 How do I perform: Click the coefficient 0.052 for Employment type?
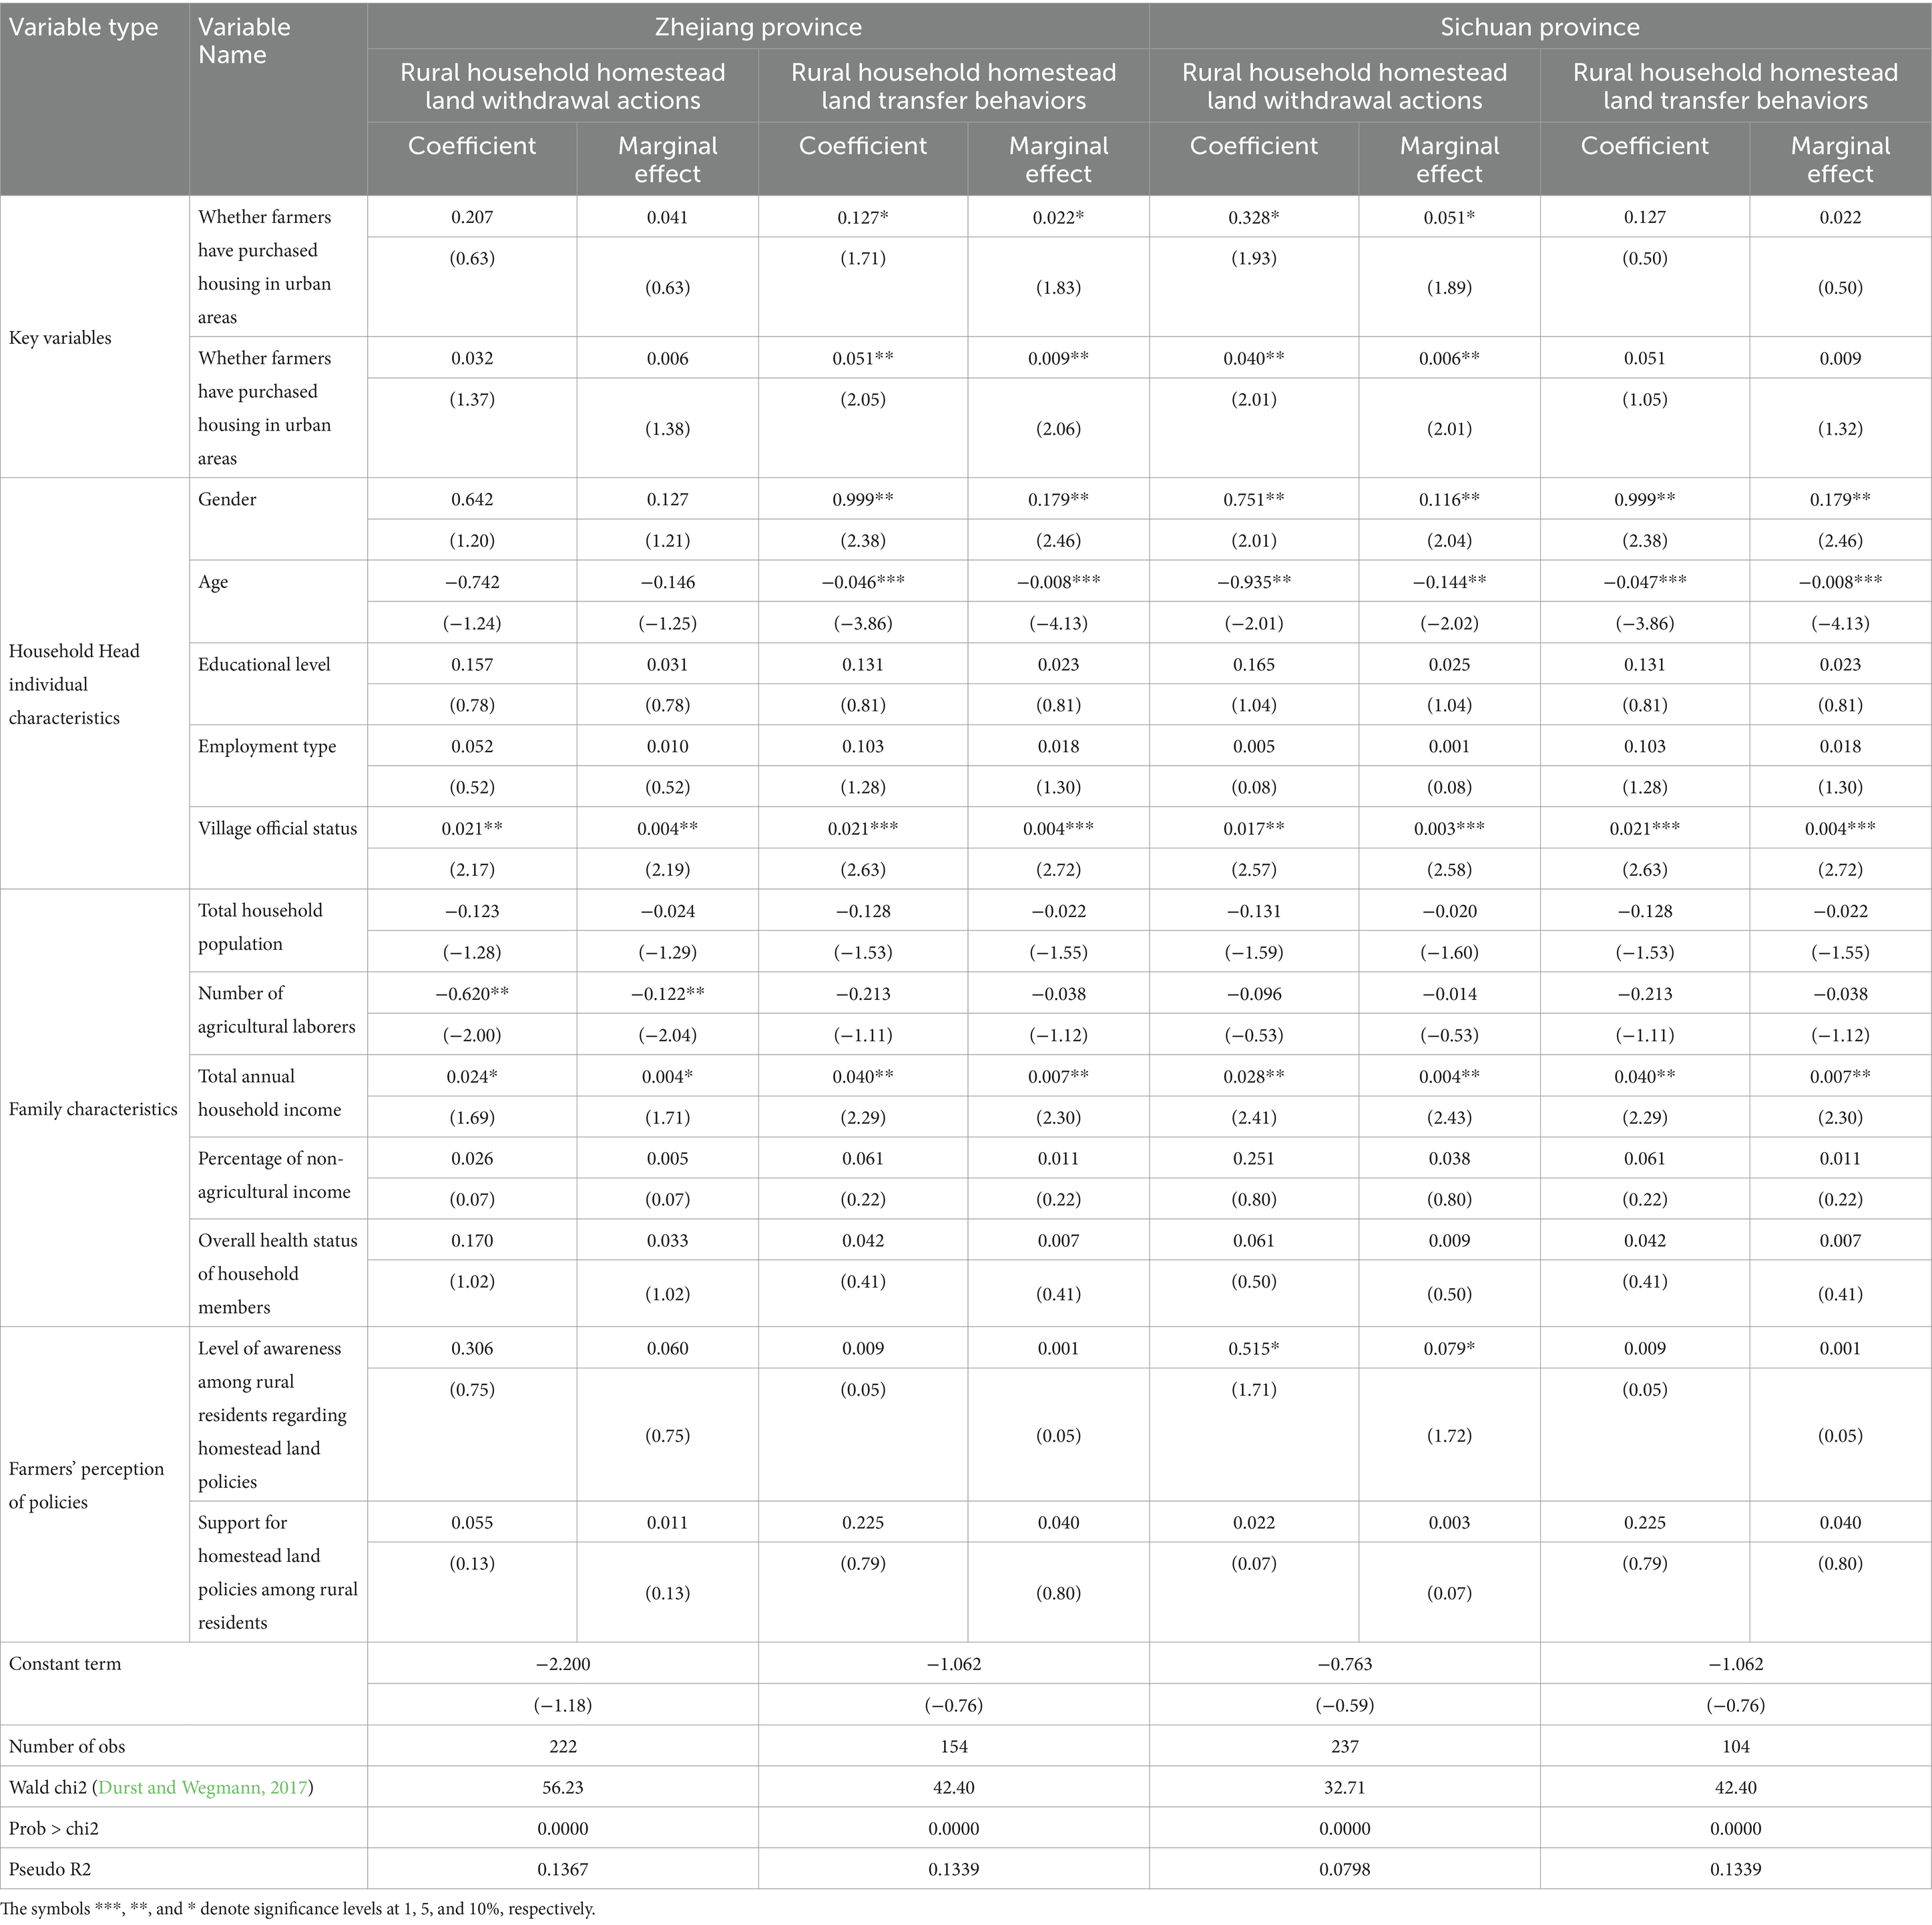pos(472,746)
